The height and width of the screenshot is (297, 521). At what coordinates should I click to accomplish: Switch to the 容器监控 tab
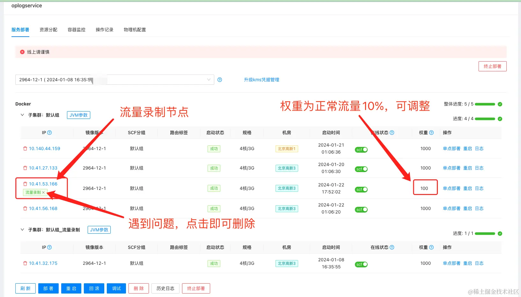point(76,29)
